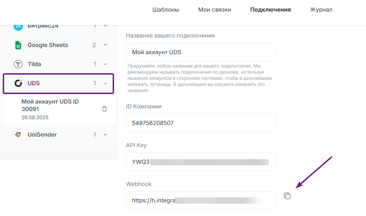Viewport: 366px width, 216px height.
Task: Click the API Key input field
Action: (201, 162)
